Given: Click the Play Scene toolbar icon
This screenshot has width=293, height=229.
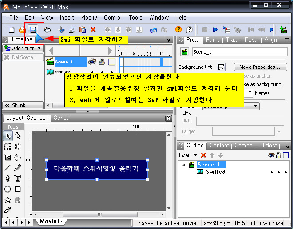Looking at the screenshot, I should point(226,29).
